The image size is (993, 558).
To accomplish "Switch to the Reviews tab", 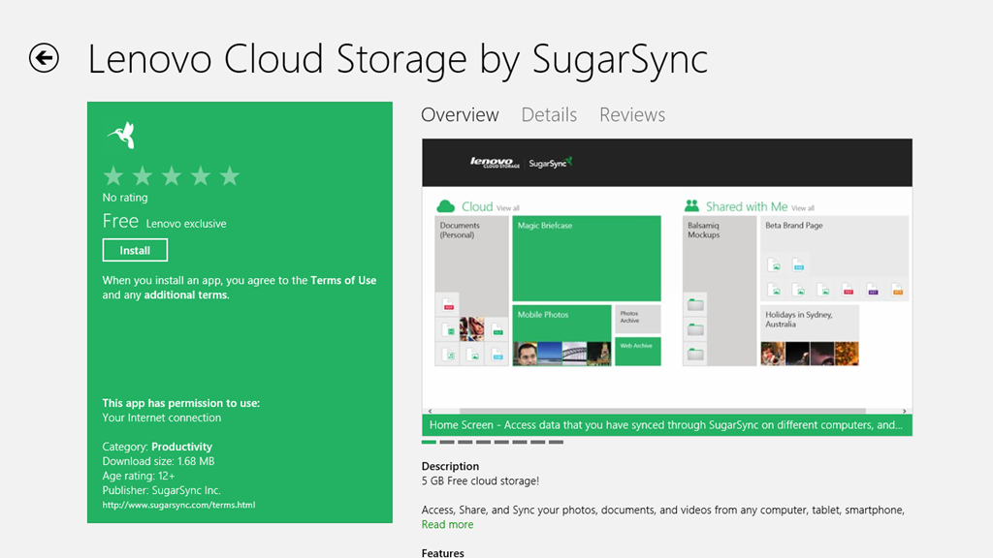I will click(x=632, y=115).
